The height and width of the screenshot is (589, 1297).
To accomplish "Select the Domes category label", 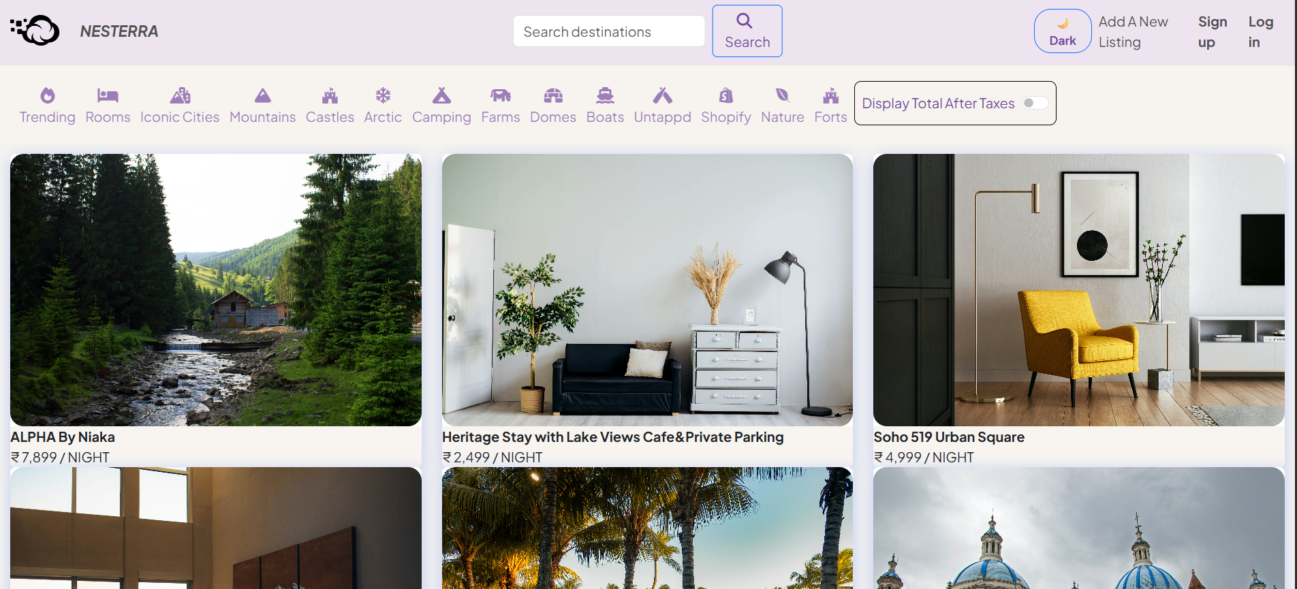I will (553, 117).
